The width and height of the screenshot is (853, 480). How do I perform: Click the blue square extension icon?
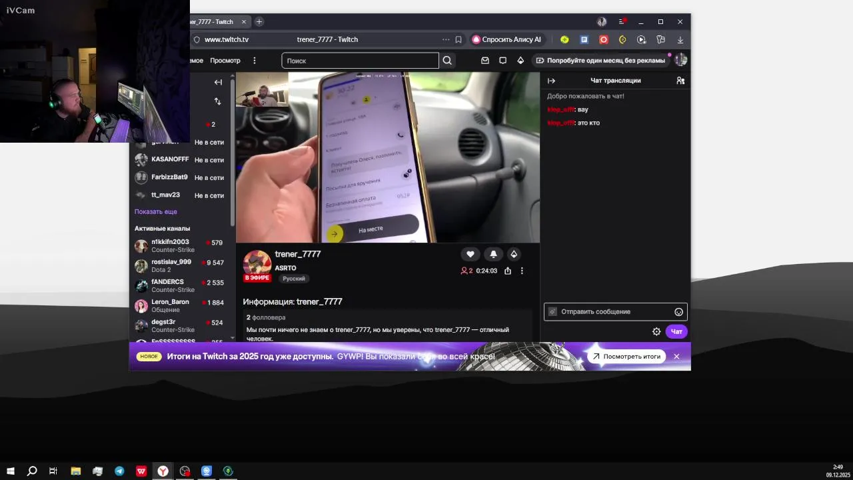(584, 40)
